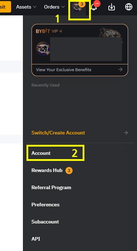Expand the Assets dropdown
The image size is (137, 251).
26,7
